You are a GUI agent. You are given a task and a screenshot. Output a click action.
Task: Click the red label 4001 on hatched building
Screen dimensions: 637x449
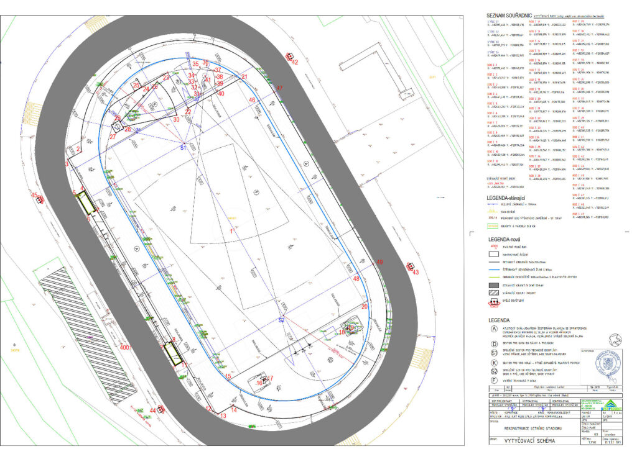(126, 347)
